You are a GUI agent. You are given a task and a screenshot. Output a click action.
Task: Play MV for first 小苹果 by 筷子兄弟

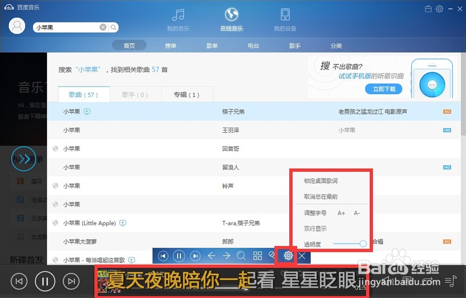pos(87,112)
